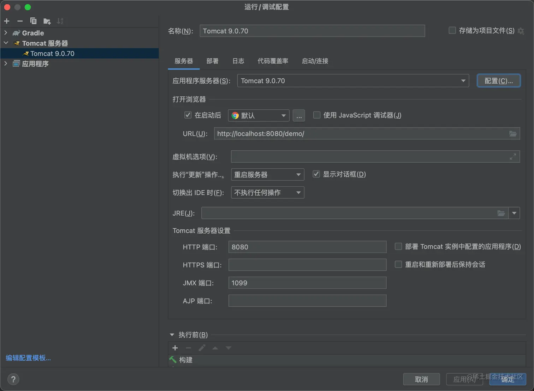534x391 pixels.
Task: Expand the 虚拟机选项 field editor
Action: click(513, 157)
